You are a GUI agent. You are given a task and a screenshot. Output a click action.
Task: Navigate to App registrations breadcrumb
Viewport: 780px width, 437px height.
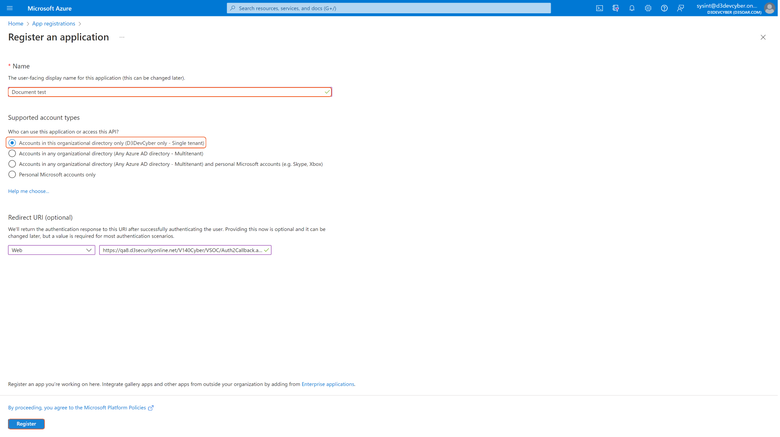coord(54,24)
